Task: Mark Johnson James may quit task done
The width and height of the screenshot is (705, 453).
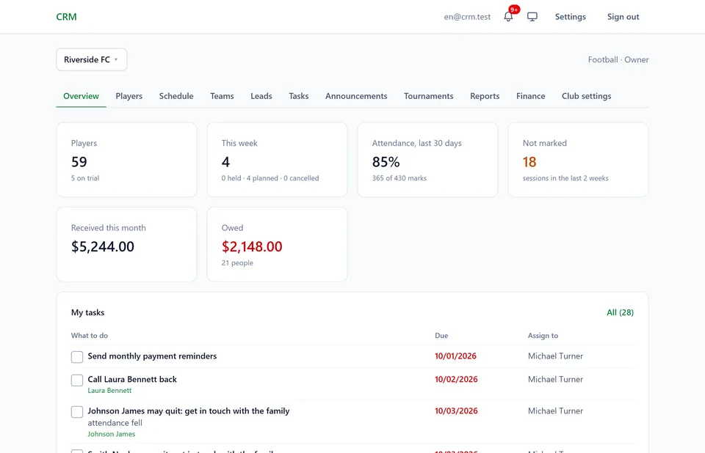Action: (x=77, y=412)
